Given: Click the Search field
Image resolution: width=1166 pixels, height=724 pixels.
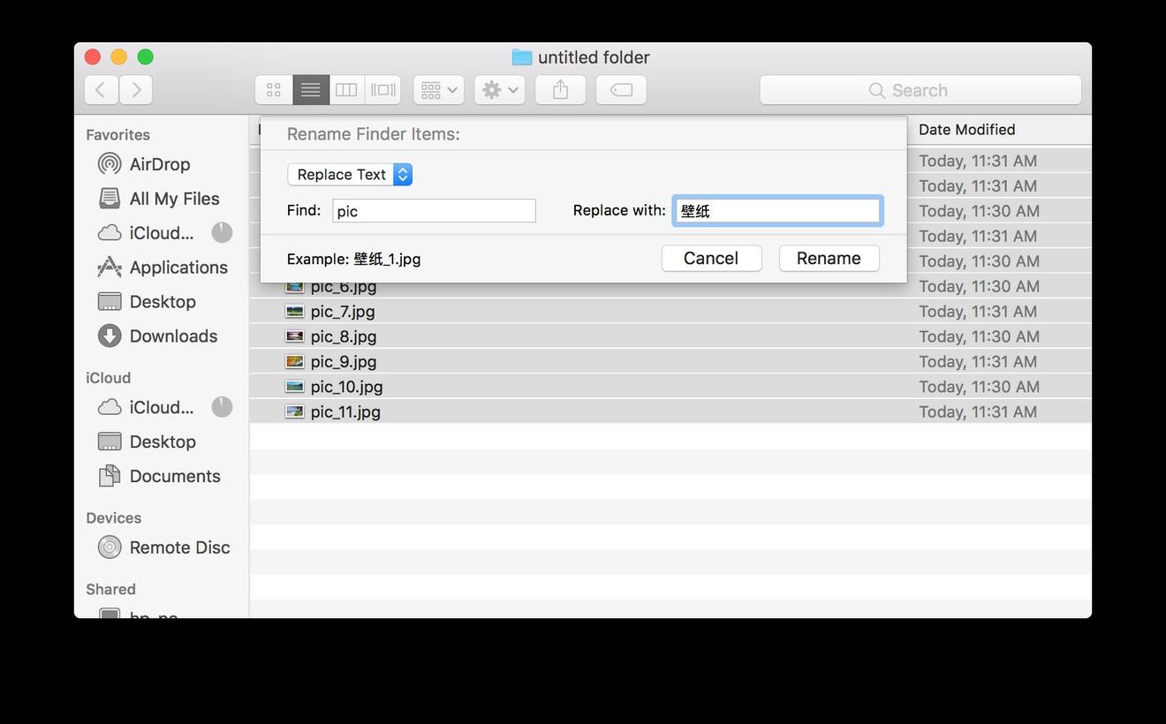Looking at the screenshot, I should (x=920, y=89).
